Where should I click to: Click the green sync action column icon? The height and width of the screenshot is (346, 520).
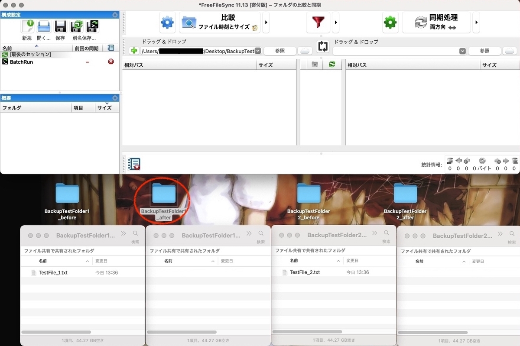332,65
